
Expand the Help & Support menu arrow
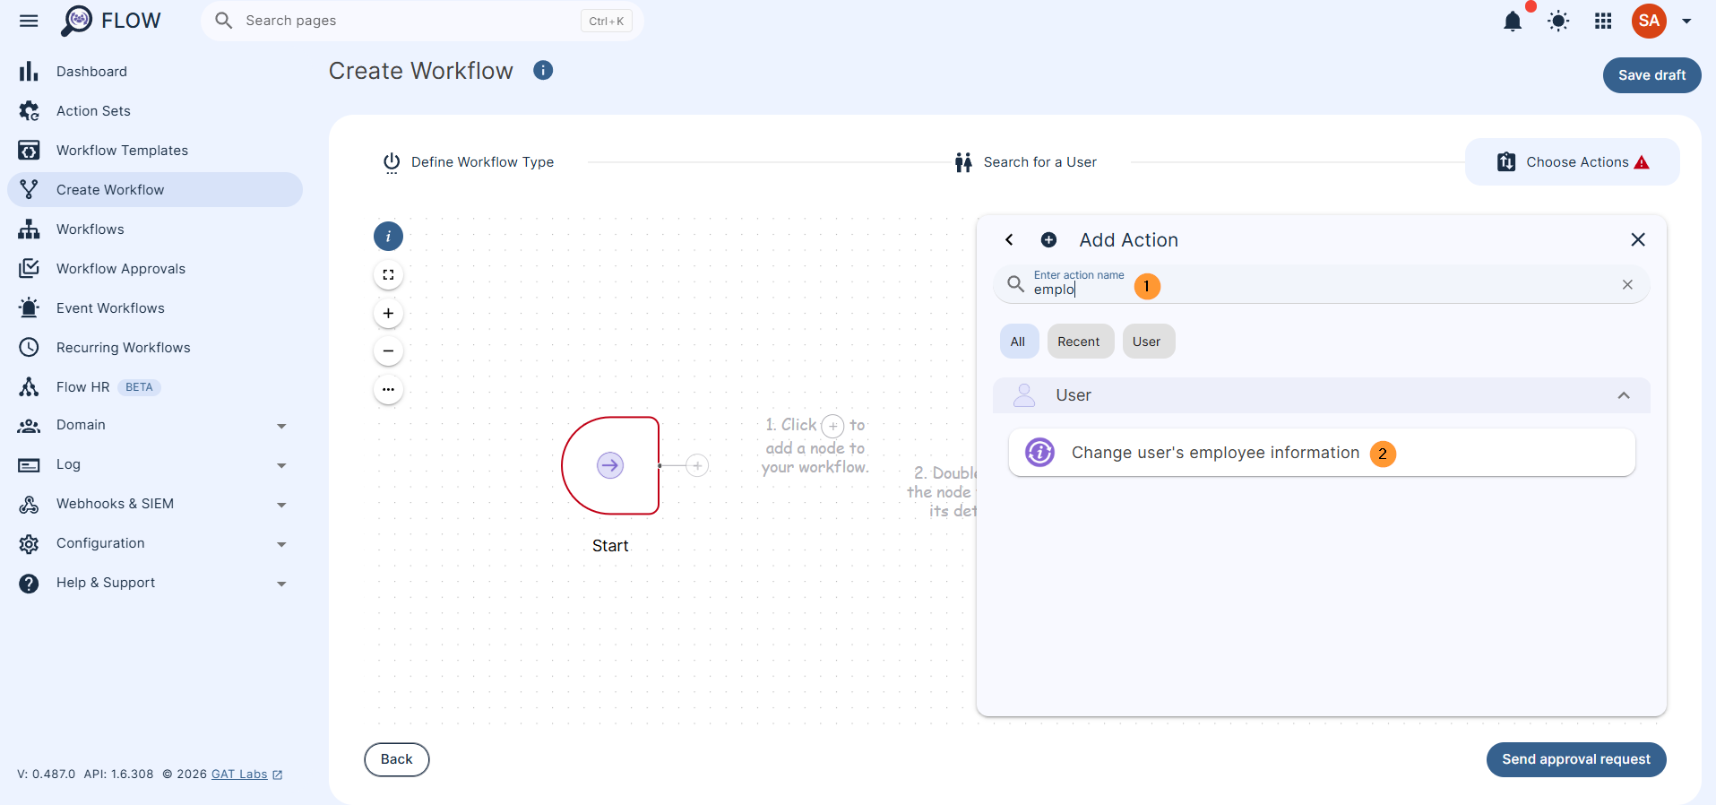pos(281,584)
